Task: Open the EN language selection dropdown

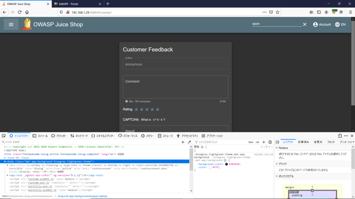Action: click(x=340, y=24)
